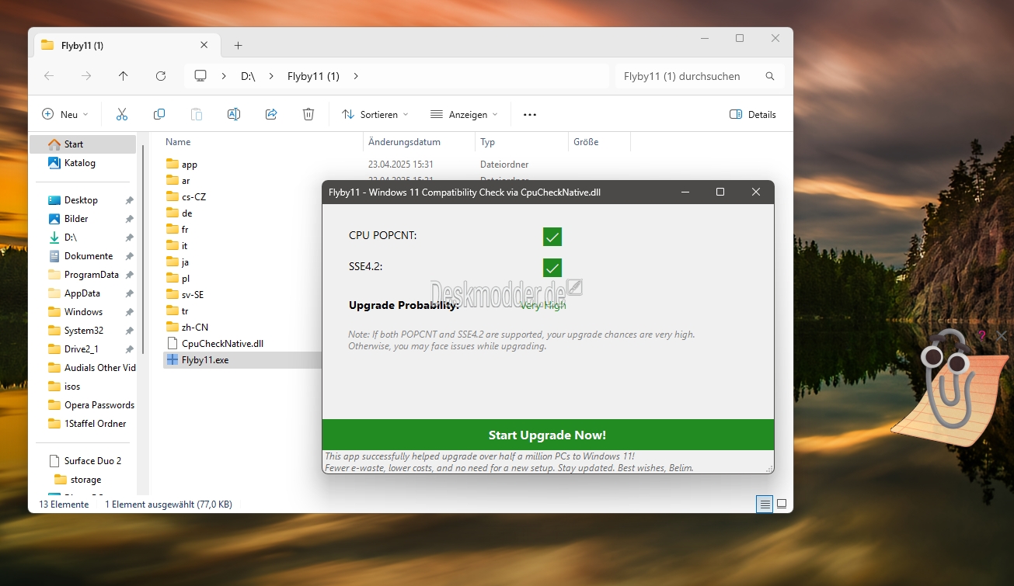Image resolution: width=1014 pixels, height=586 pixels.
Task: Click the Delete trash icon in Explorer
Action: (x=308, y=114)
